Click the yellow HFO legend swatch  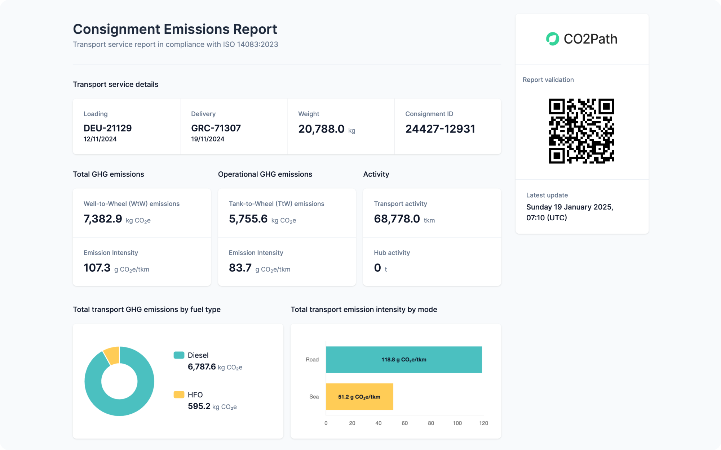point(179,395)
